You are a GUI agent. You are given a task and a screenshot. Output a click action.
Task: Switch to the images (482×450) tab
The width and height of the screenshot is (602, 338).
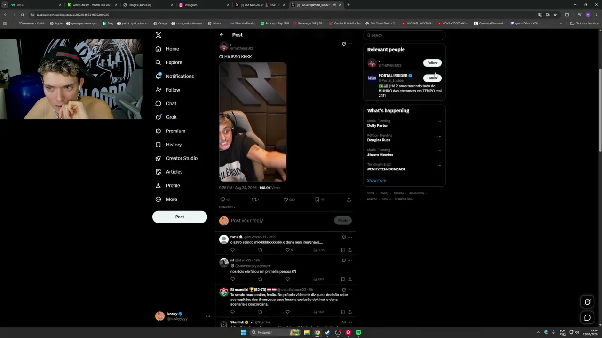coord(149,5)
